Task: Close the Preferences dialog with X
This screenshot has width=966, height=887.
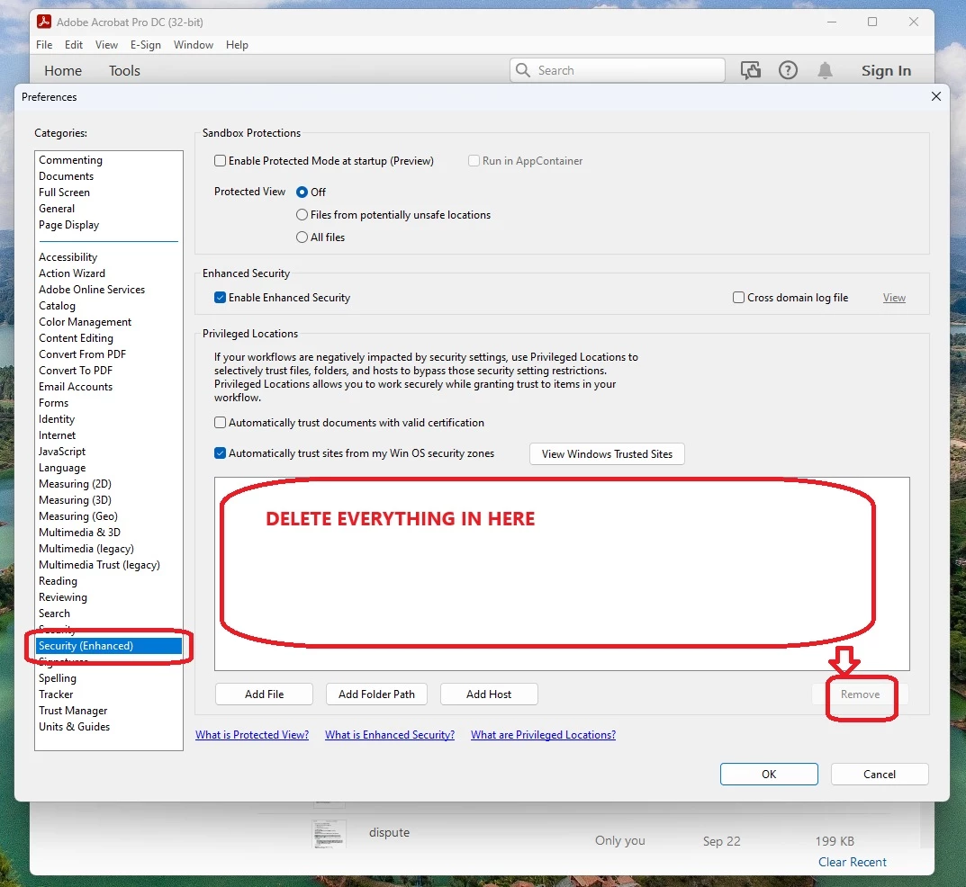Action: pos(935,96)
